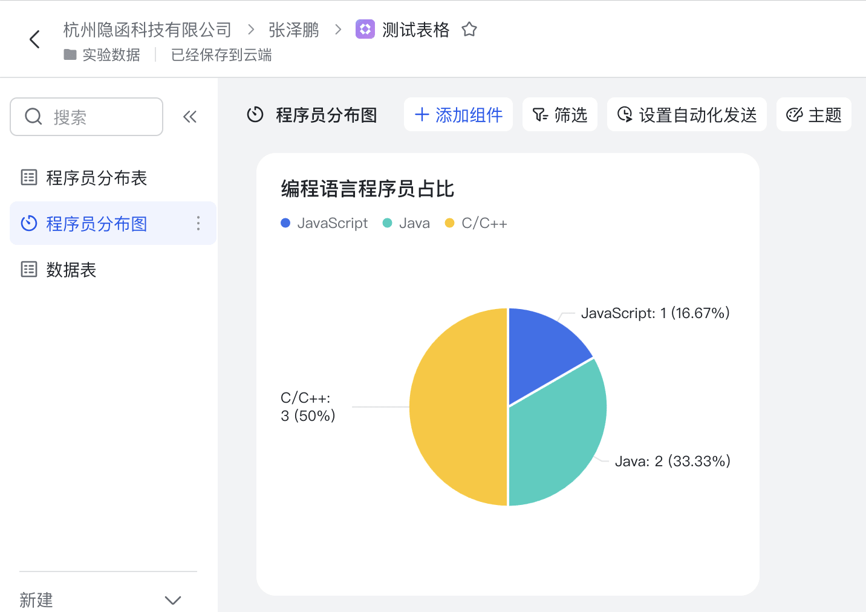This screenshot has height=612, width=866.
Task: Click the yellow C/C++ legend swatch
Action: 449,223
